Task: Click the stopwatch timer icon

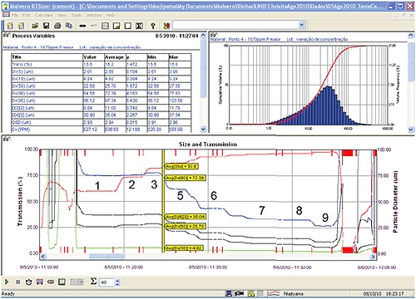Action: pyautogui.click(x=28, y=282)
